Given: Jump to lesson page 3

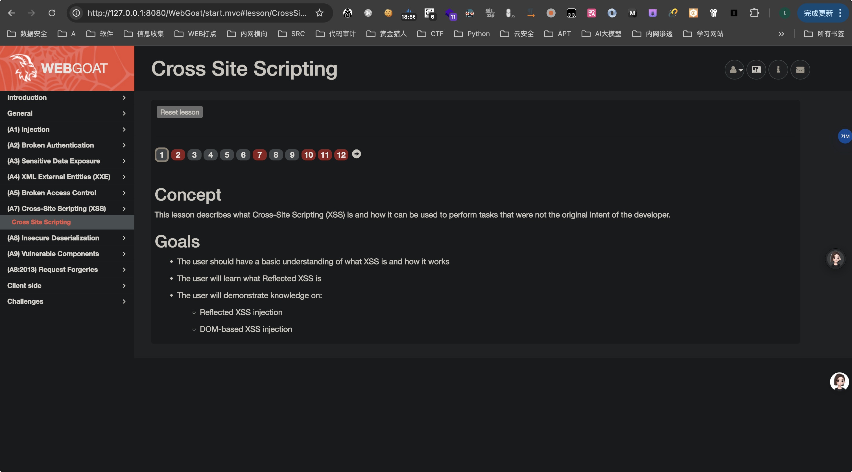Looking at the screenshot, I should [x=194, y=155].
